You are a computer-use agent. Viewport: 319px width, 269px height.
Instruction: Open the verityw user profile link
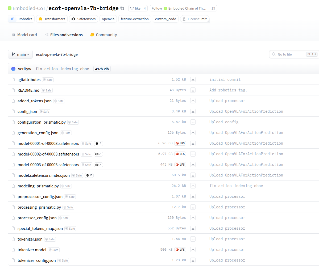[x=25, y=69]
